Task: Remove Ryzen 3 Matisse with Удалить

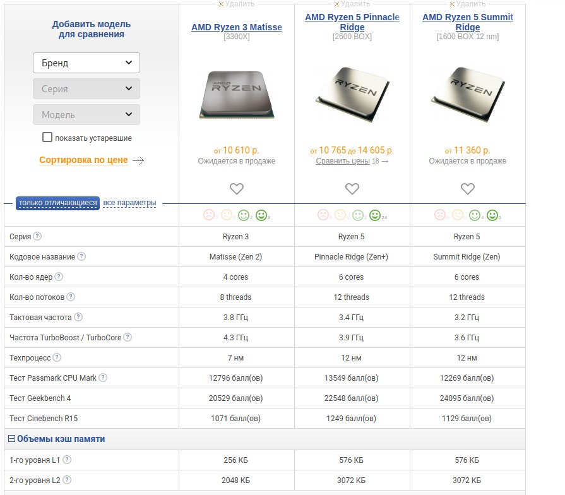Action: 236,4
